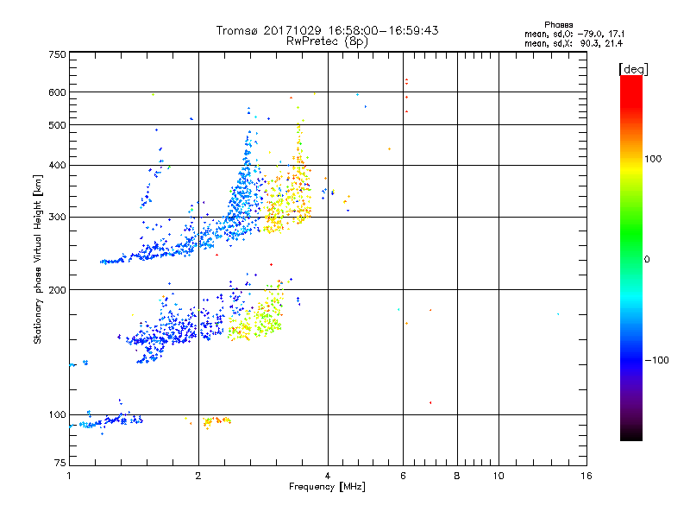The image size is (690, 518).
Task: Select the 'RwPretec (8p)' subtitle text
Action: pos(327,41)
